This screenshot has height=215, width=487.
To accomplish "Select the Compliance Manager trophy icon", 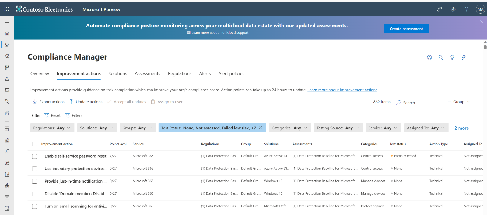I will [7, 45].
